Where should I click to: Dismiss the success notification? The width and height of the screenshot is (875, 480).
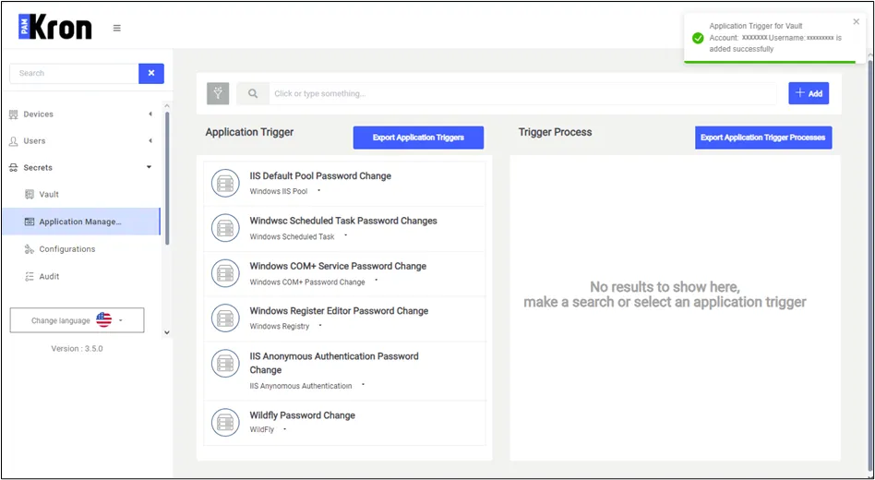click(856, 22)
